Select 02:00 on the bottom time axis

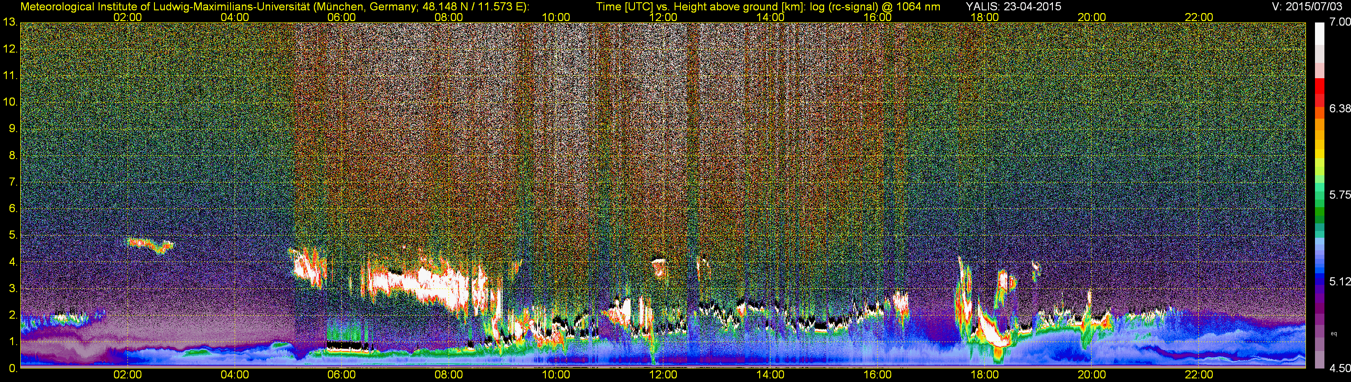127,375
